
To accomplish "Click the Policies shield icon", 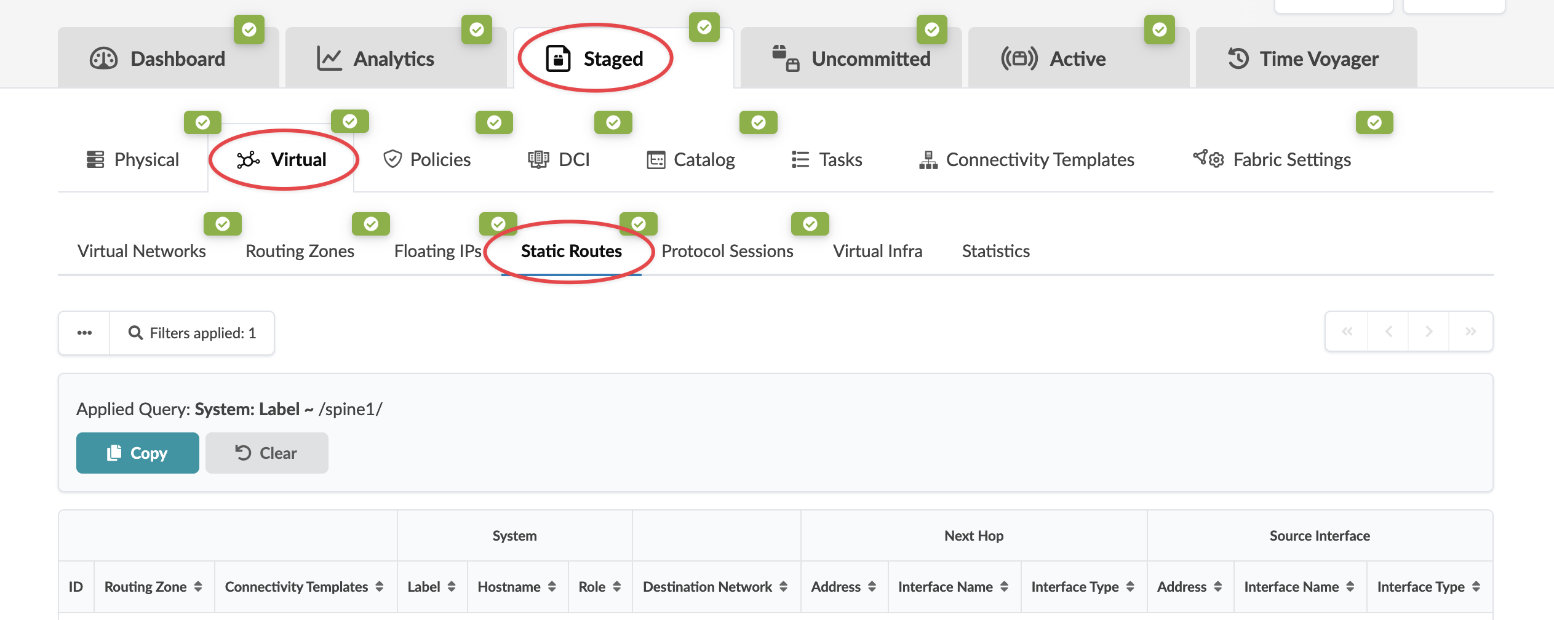I will coord(392,159).
